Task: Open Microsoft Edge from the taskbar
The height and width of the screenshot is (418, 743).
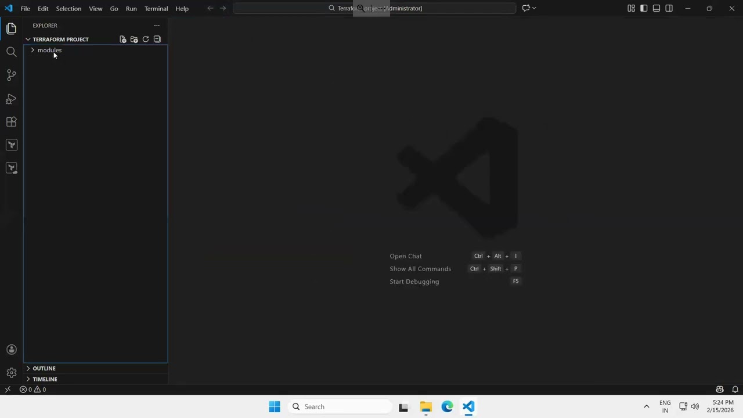Action: [447, 407]
